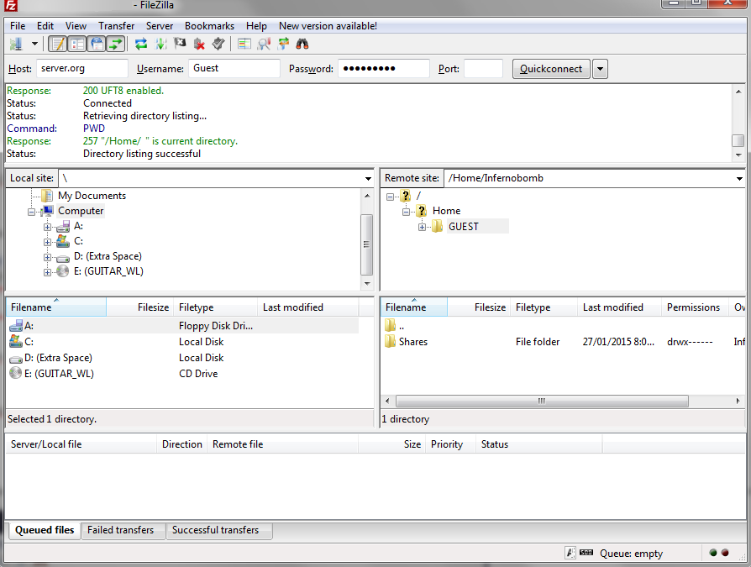
Task: Collapse the Computer node in local tree
Action: [32, 212]
